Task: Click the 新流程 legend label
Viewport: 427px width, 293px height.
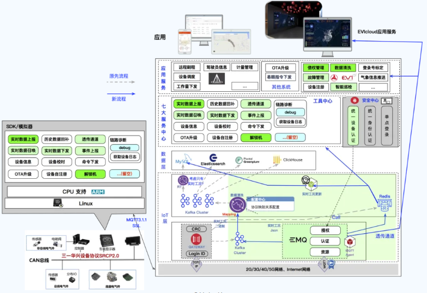Action: click(119, 99)
